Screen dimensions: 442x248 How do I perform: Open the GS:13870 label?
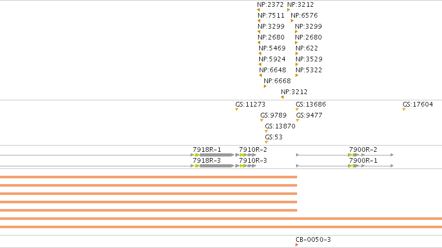pos(280,126)
